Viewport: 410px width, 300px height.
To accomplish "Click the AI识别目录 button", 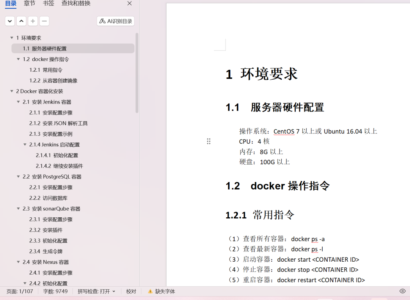I will (115, 21).
